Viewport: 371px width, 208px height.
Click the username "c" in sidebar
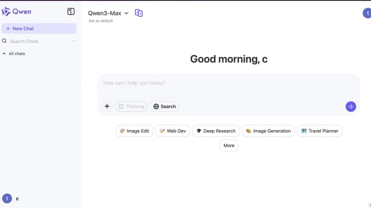tap(17, 199)
